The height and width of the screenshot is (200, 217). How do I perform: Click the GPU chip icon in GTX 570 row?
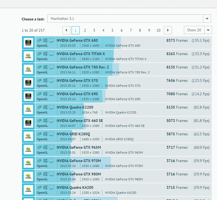coord(39,81)
